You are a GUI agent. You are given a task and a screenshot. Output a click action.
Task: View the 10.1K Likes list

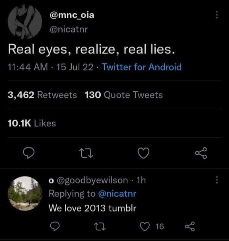pos(32,123)
